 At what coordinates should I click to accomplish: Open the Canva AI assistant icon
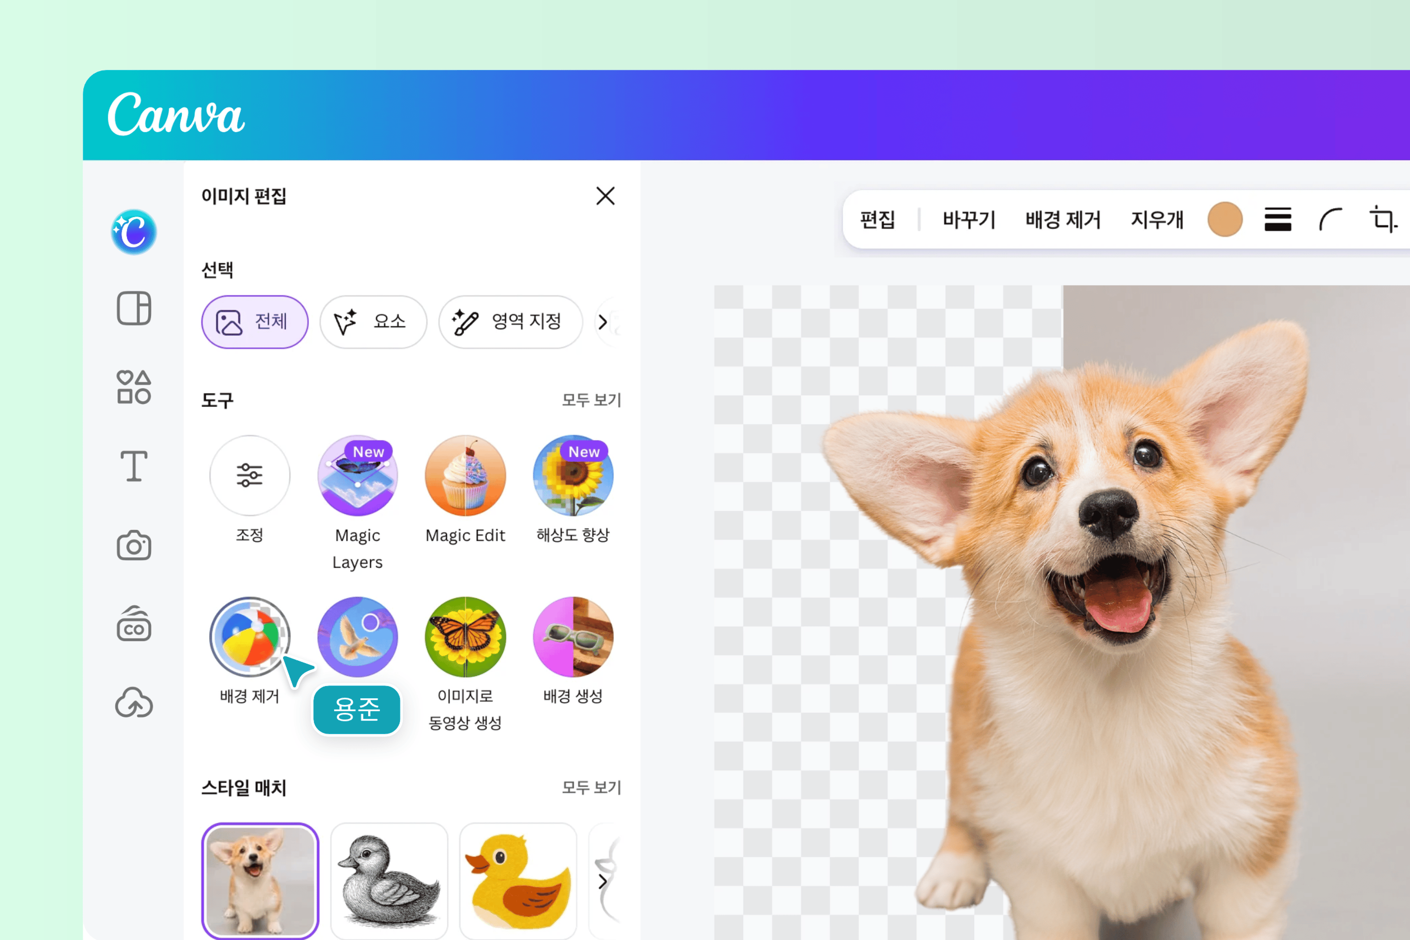point(134,232)
